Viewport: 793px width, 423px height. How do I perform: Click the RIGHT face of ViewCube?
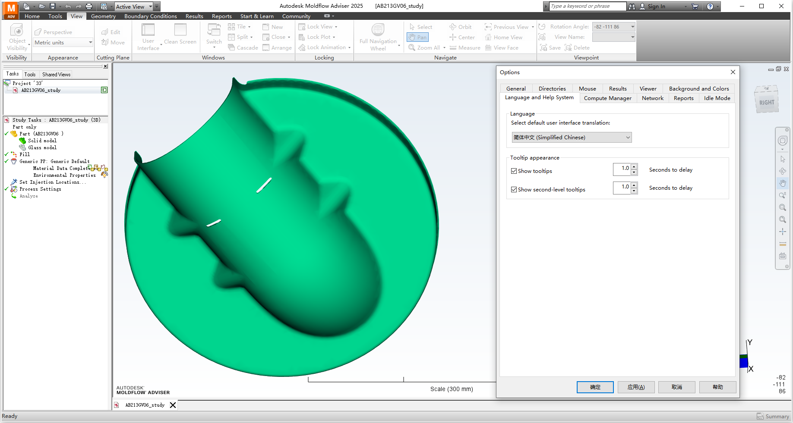[x=767, y=102]
